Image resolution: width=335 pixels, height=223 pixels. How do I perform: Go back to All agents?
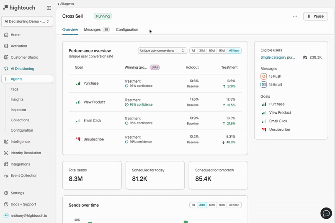(x=66, y=4)
